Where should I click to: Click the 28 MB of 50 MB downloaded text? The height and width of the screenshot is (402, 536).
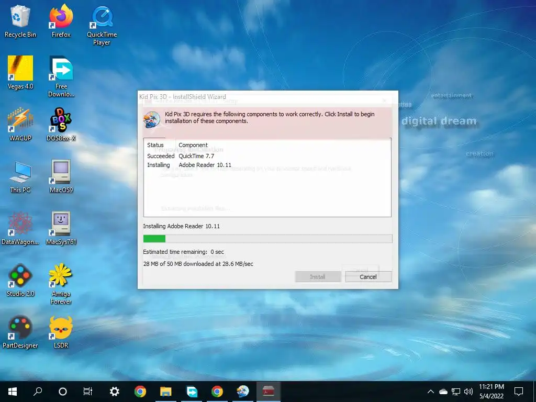198,264
